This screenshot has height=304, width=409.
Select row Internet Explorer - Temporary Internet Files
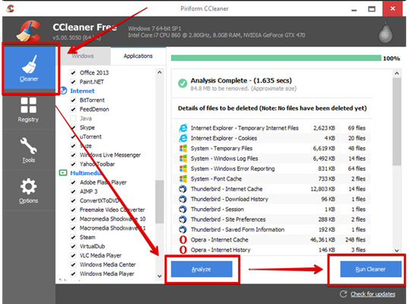coord(273,128)
